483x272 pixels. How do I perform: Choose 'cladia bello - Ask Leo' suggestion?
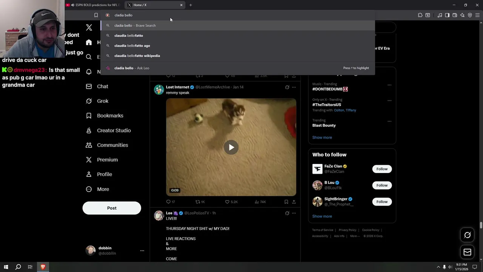tap(238, 68)
